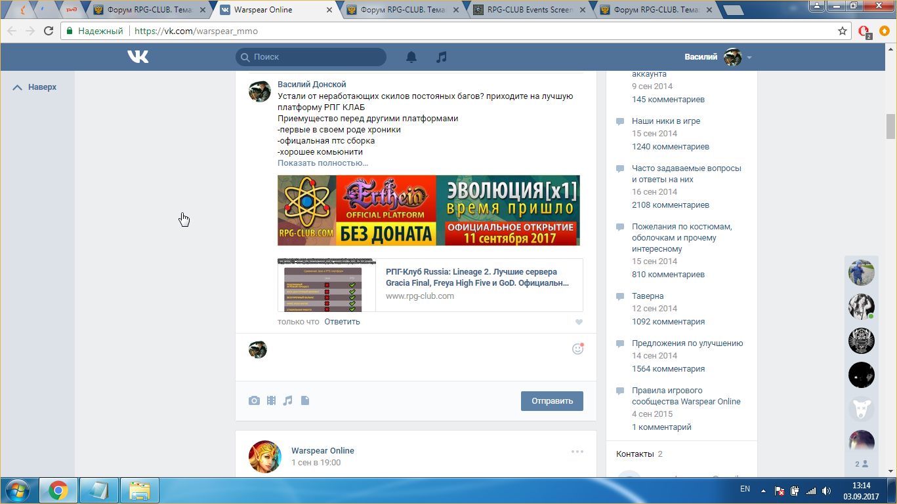Go back to top with Наверх
The image size is (897, 504).
[x=35, y=87]
